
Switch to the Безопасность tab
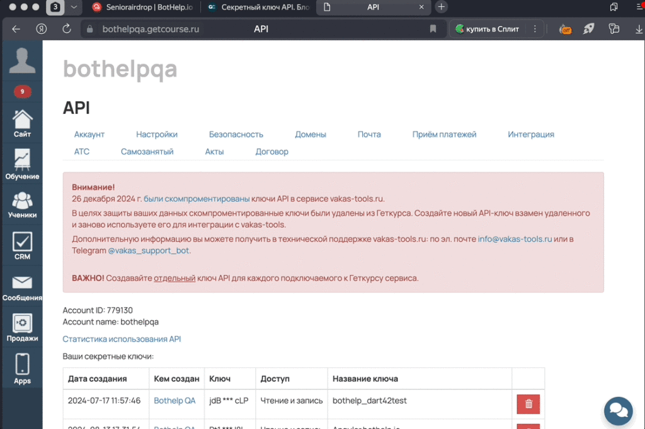point(236,134)
